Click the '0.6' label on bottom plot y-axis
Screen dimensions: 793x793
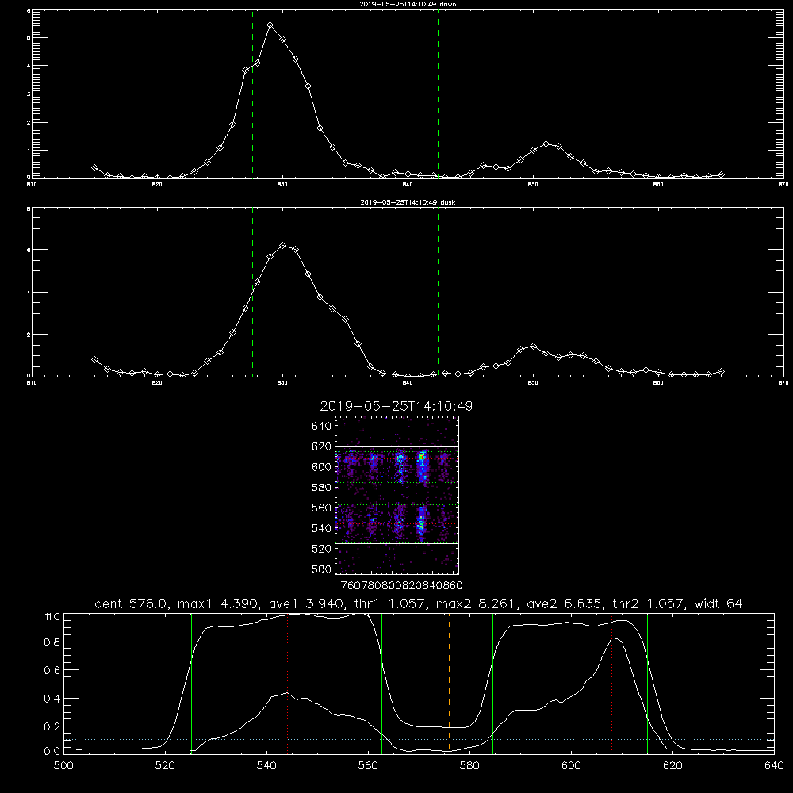point(52,670)
